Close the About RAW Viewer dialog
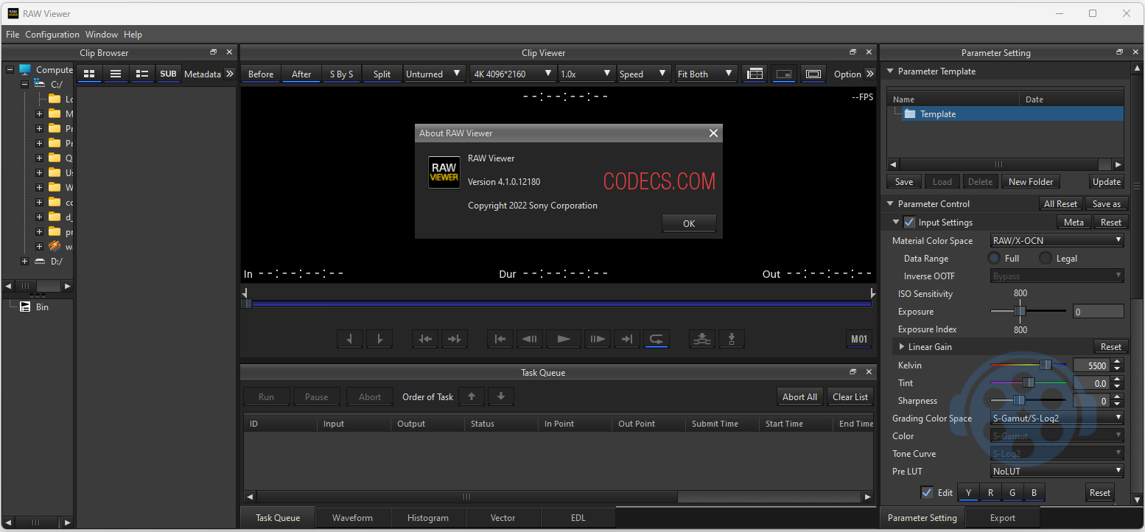This screenshot has height=532, width=1145. 713,133
